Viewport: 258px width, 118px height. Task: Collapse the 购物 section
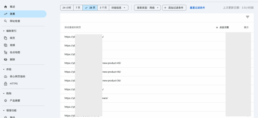coord(4,93)
